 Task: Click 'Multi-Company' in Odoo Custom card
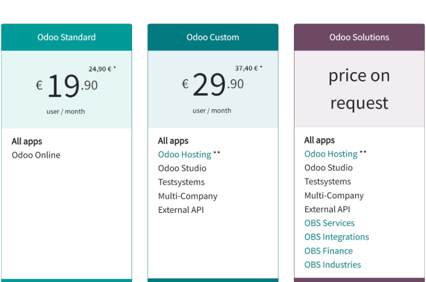tap(188, 196)
